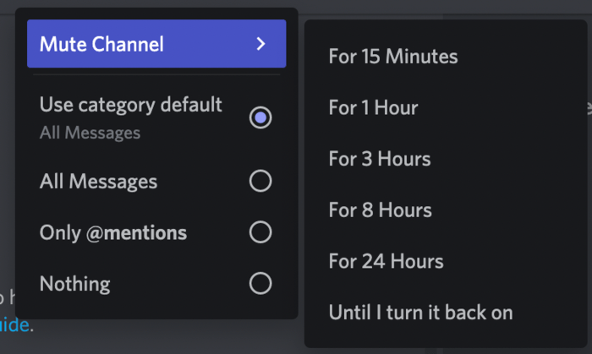Choose the Nothing radio circle
Viewport: 592px width, 354px height.
[x=260, y=284]
